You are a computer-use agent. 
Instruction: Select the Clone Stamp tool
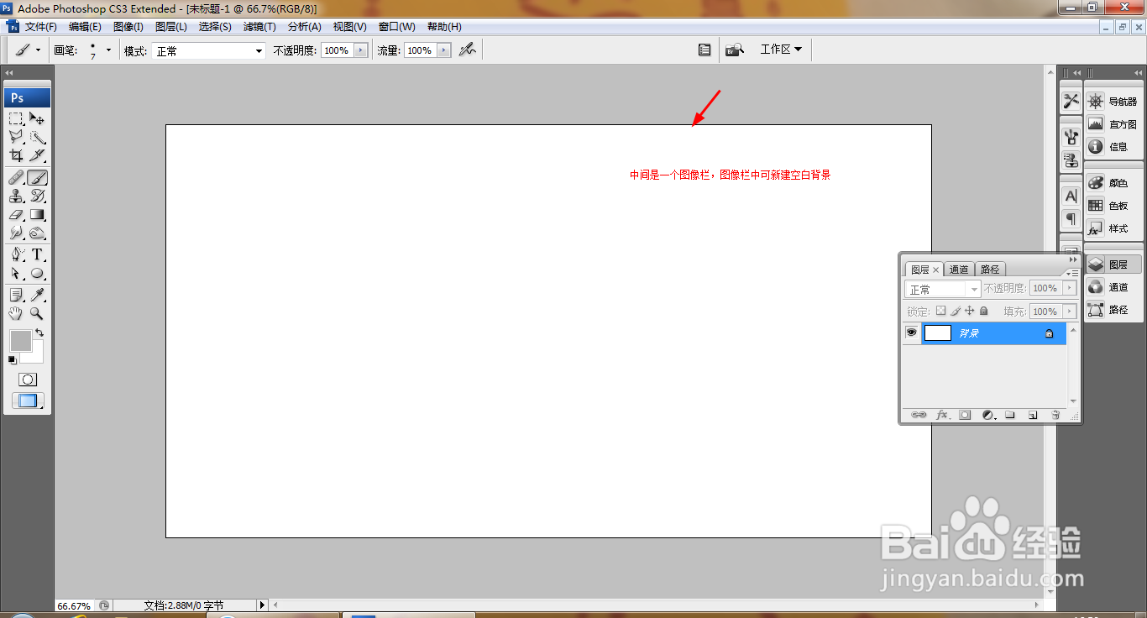[x=16, y=196]
